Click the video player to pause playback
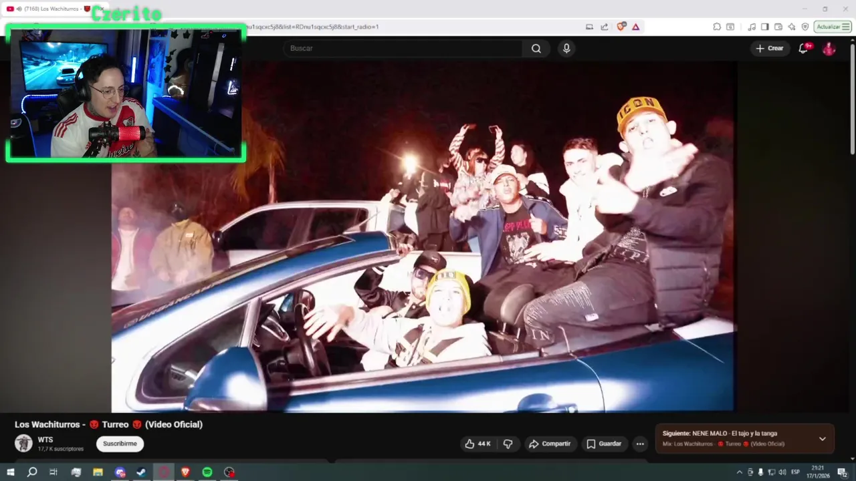 [424, 237]
